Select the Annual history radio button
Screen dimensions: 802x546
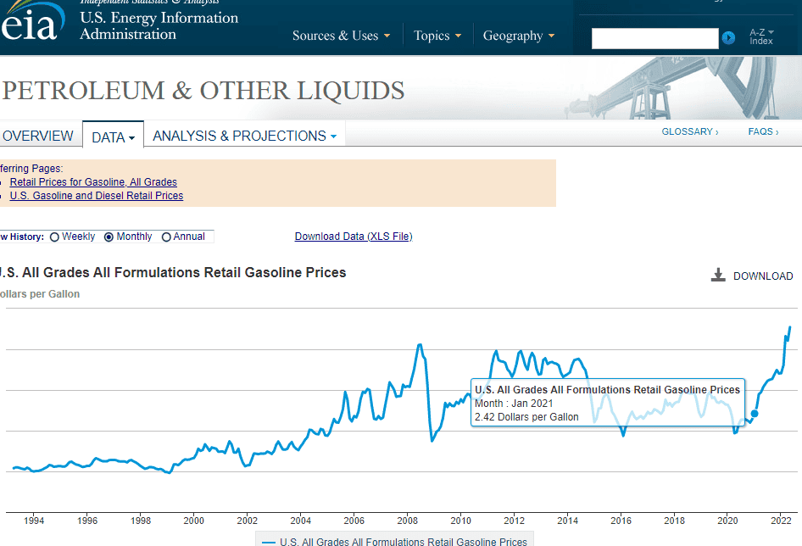pyautogui.click(x=166, y=237)
